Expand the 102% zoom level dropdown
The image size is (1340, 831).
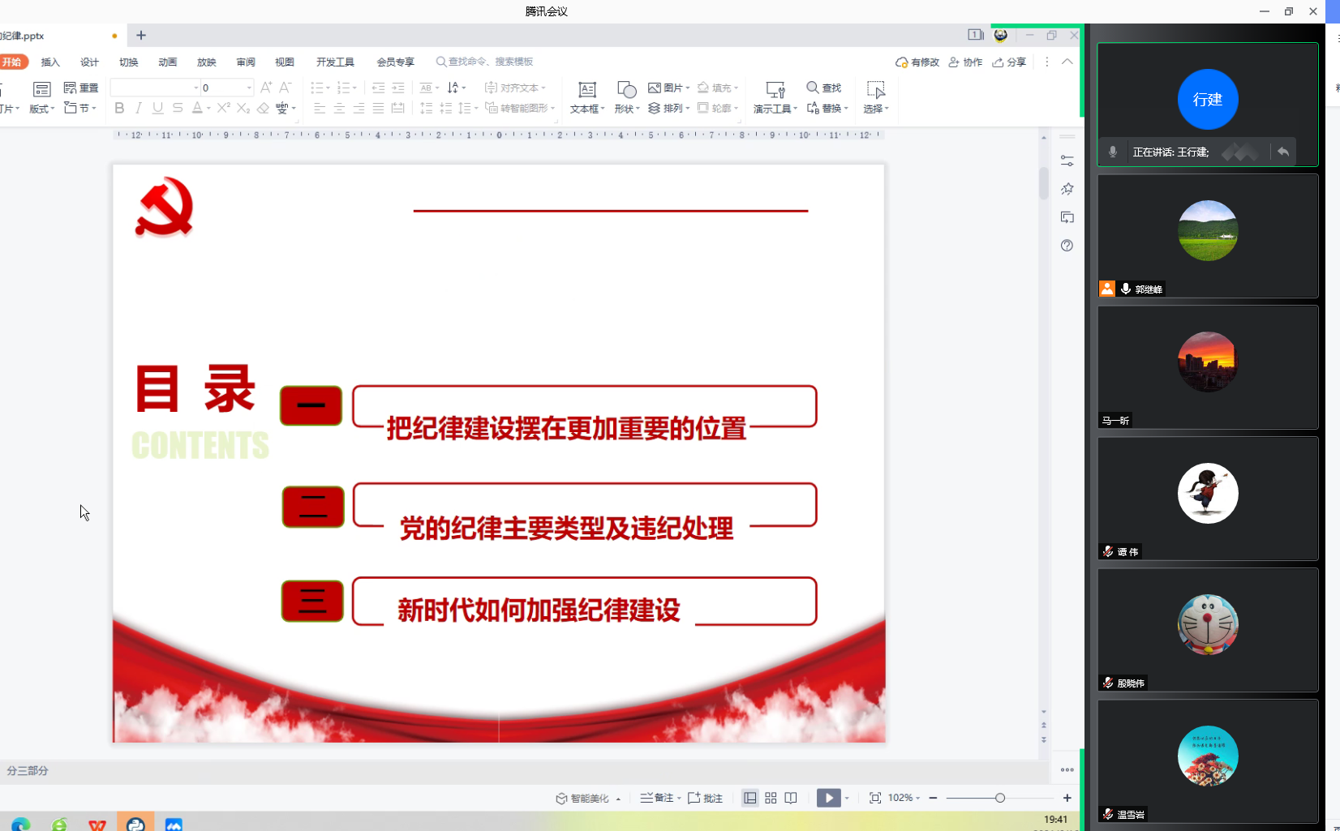pos(904,798)
